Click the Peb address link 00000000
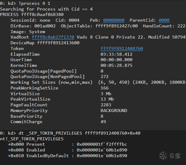186x165 pixels. [114, 20]
